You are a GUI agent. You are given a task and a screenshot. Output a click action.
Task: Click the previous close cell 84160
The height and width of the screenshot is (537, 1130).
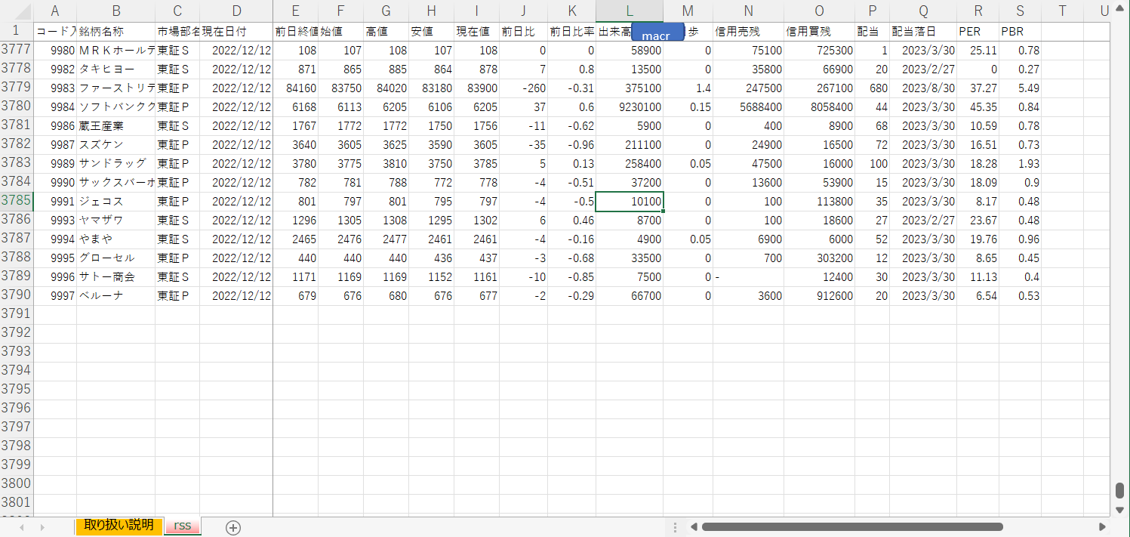tap(296, 88)
